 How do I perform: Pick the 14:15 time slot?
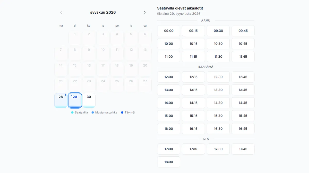coord(193,103)
